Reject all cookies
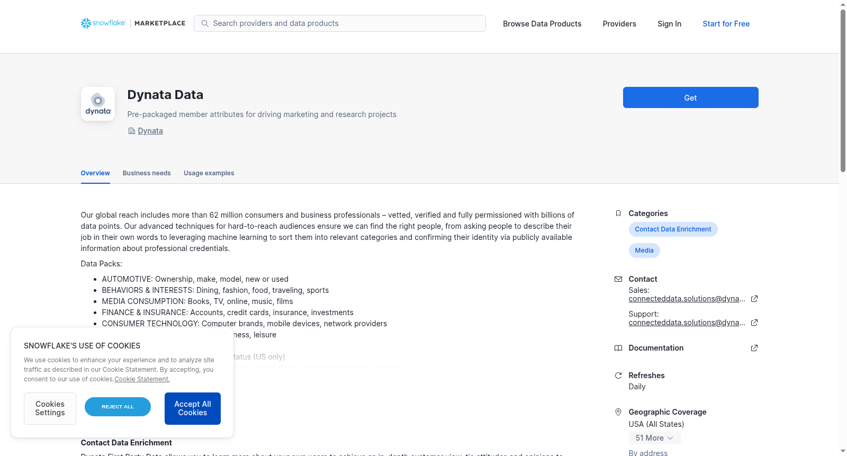 [118, 407]
